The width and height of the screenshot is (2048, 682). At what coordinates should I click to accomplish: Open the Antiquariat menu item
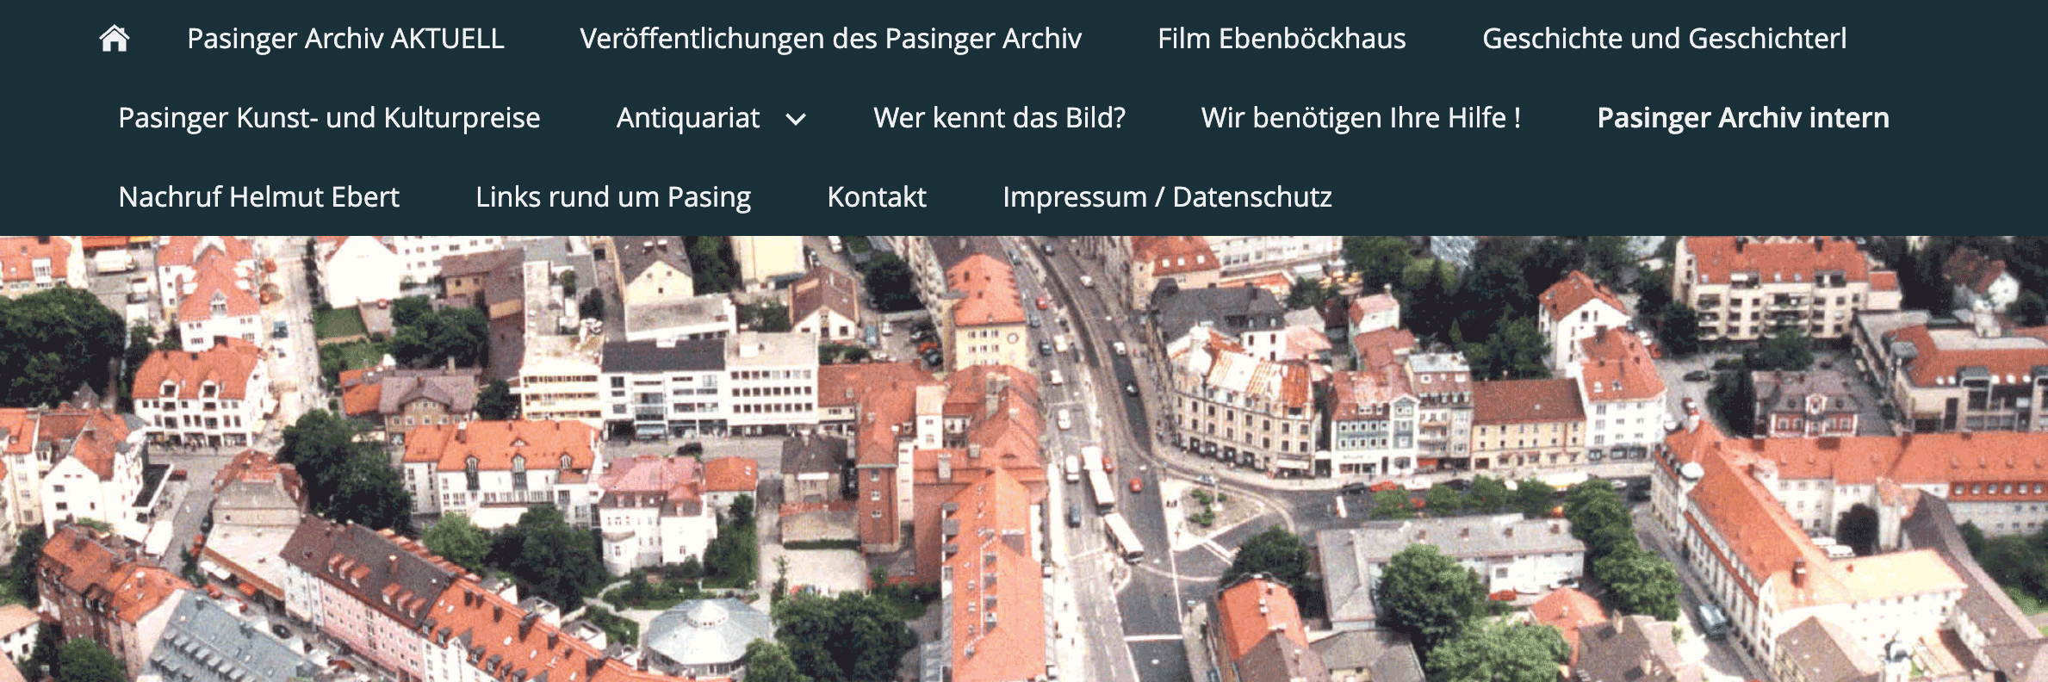click(x=688, y=118)
